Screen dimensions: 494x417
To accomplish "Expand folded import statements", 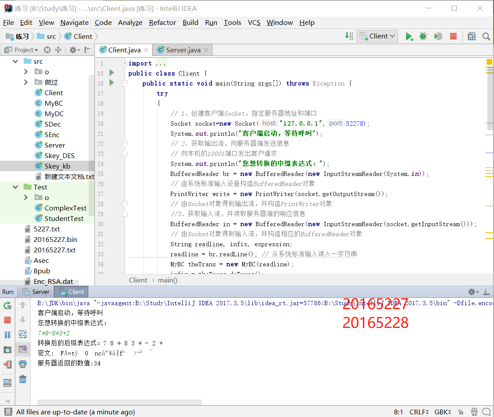I will (125, 63).
